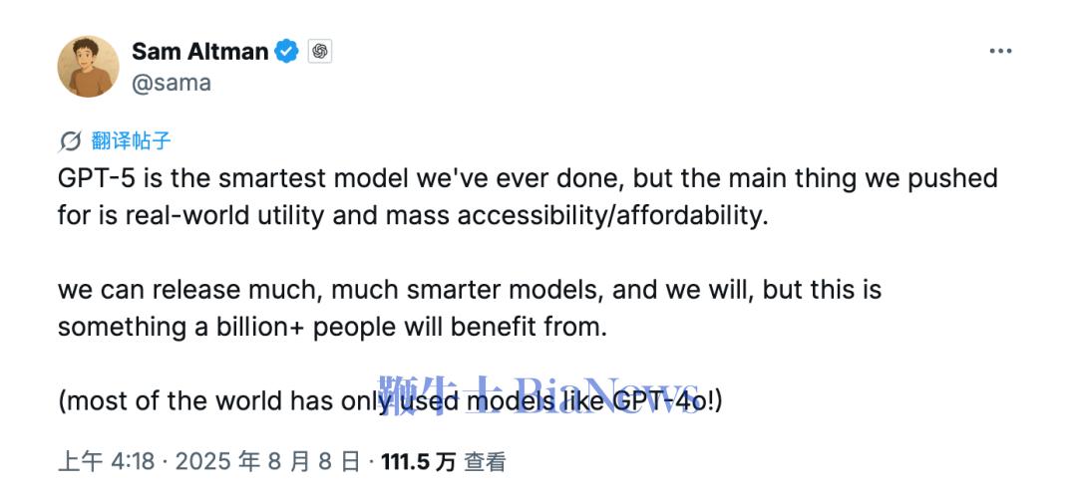Click the 翻译帖子 translate post link
This screenshot has height=495, width=1077.
coord(131,141)
